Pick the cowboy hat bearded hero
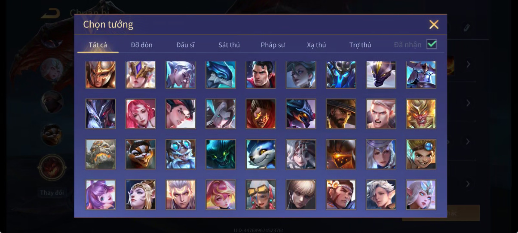Viewport: 518px width, 233px height. (x=341, y=114)
